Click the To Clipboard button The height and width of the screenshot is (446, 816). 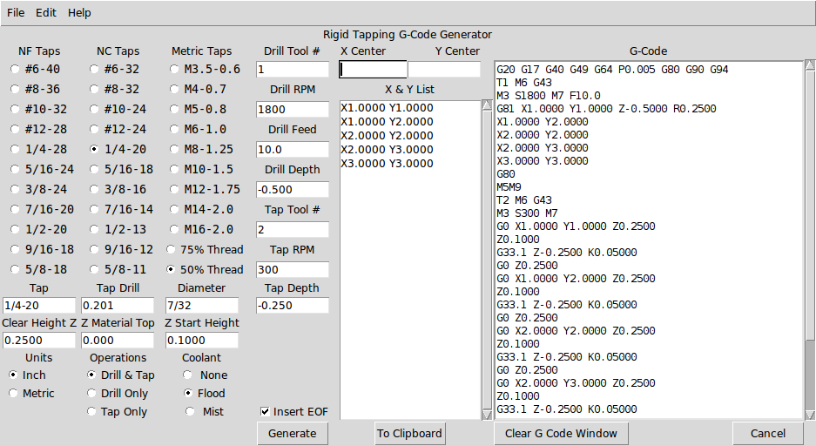point(409,434)
